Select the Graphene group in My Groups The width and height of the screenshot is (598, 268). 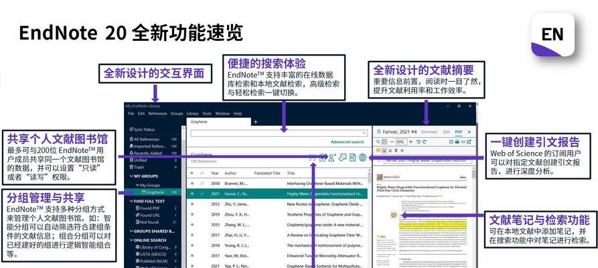[153, 192]
